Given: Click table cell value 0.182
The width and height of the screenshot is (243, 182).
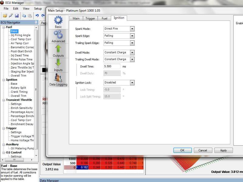Looking at the screenshot, I should coord(82,167).
